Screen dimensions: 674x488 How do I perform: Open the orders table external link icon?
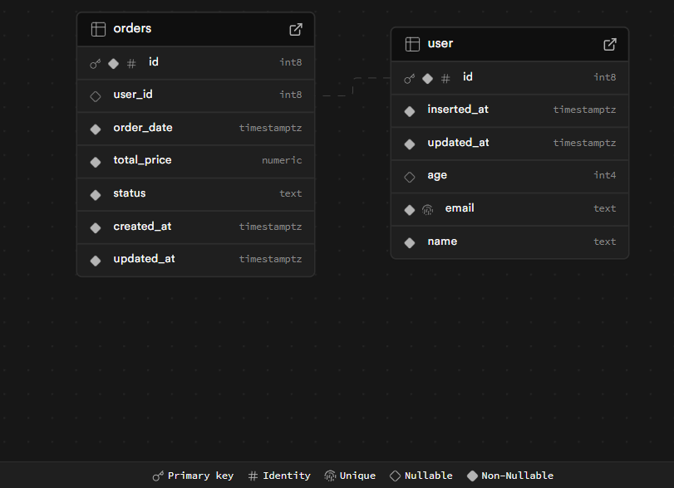296,29
